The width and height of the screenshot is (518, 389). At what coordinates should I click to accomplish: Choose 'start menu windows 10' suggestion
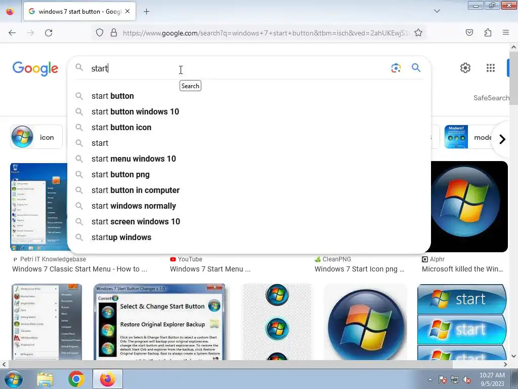(249, 159)
